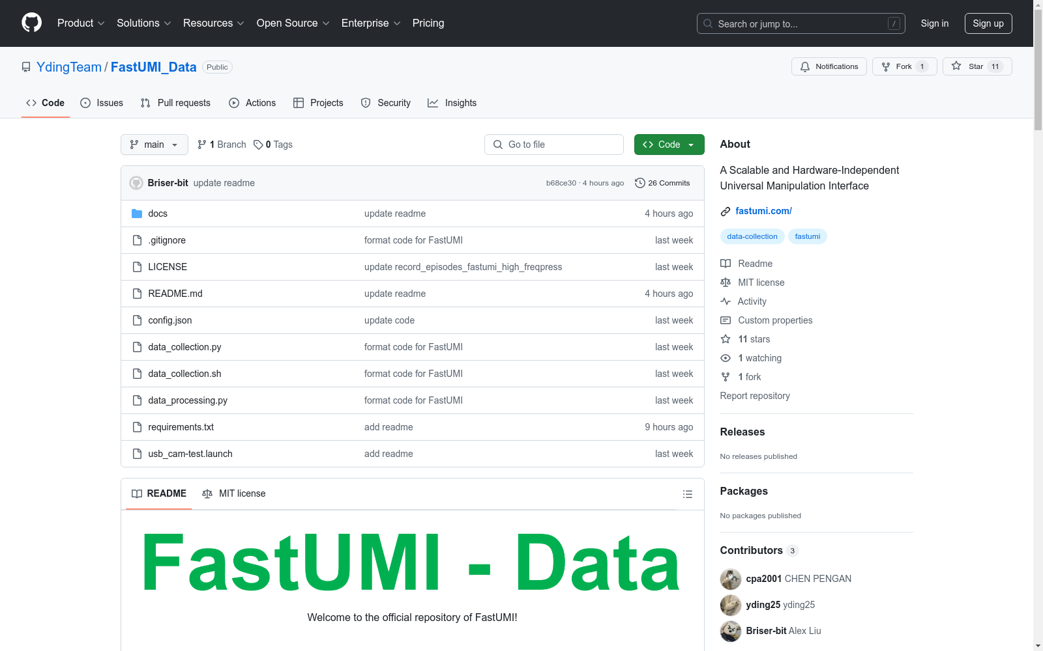Open the usb_cam-test.launch file
1043x651 pixels.
tap(190, 454)
